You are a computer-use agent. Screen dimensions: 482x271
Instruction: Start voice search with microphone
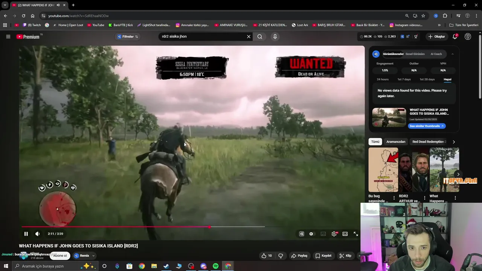pyautogui.click(x=275, y=37)
